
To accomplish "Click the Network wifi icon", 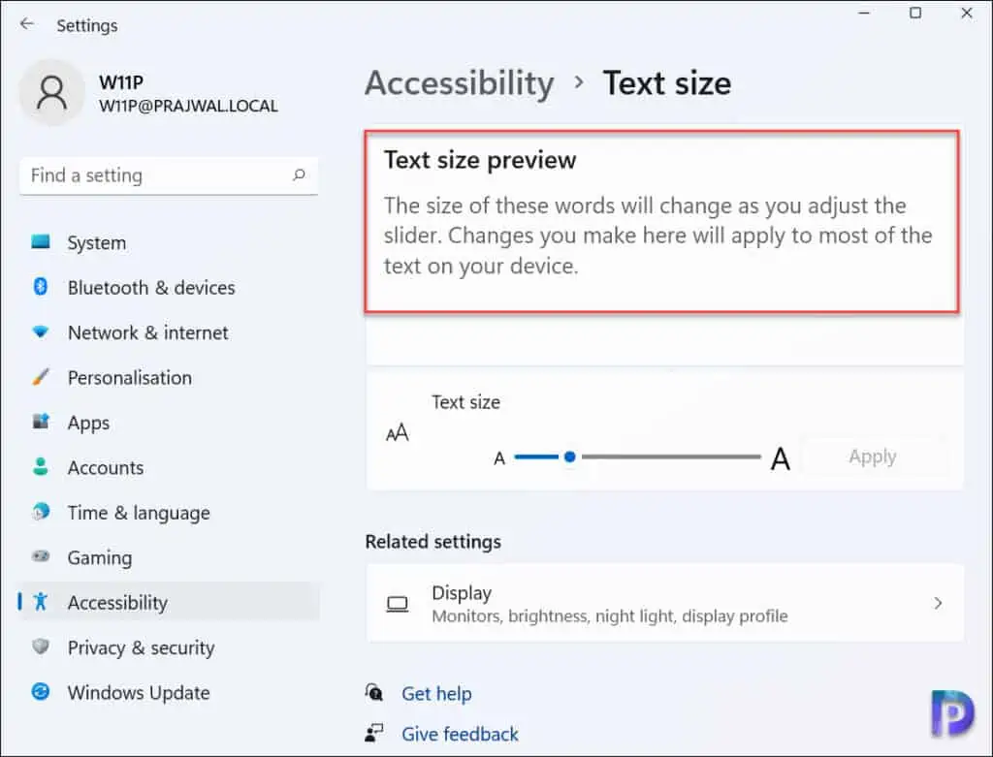I will point(41,332).
